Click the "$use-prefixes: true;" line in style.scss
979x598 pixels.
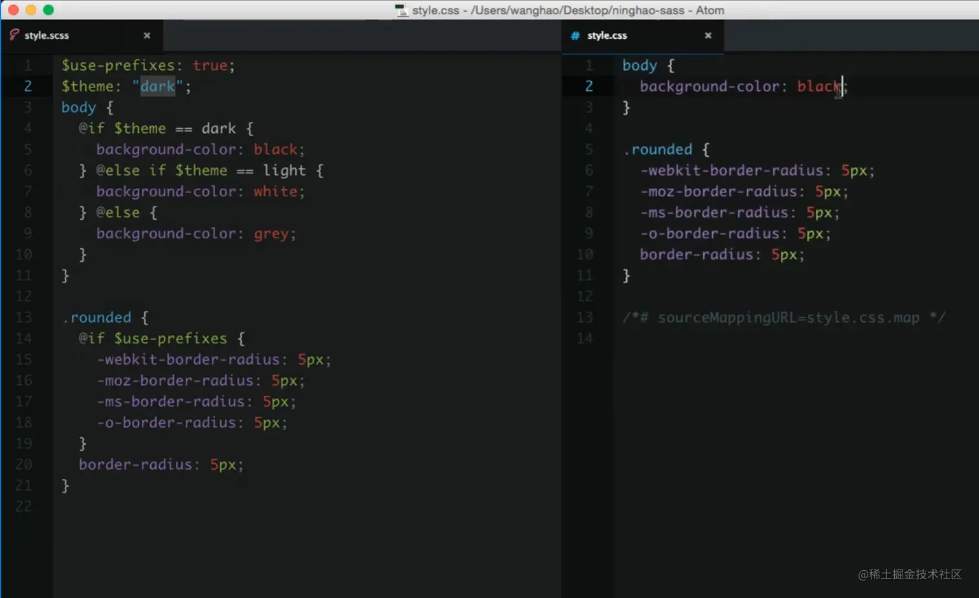point(148,65)
